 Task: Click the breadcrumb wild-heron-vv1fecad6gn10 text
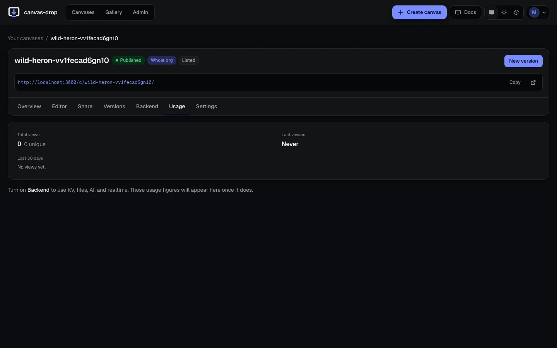84,38
